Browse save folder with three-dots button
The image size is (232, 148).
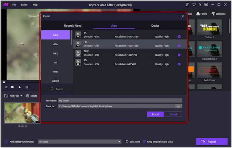pos(178,106)
